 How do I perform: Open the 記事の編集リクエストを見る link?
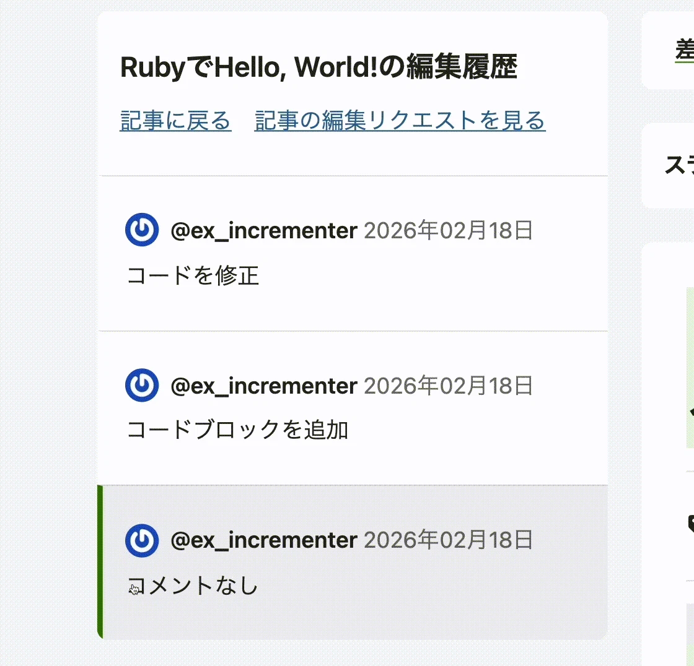pyautogui.click(x=399, y=121)
